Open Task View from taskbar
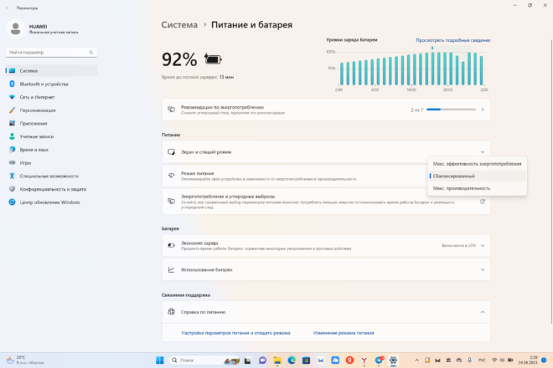Viewport: 553px width, 368px height. click(247, 360)
